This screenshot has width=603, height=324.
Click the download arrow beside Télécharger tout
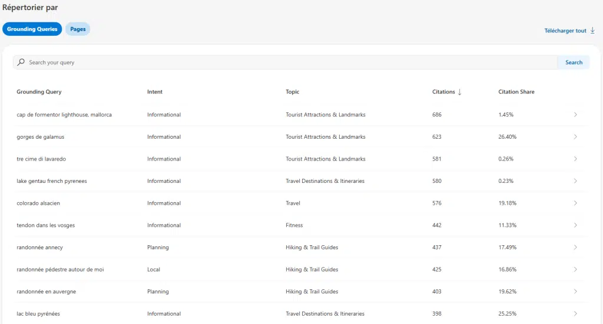click(x=592, y=31)
